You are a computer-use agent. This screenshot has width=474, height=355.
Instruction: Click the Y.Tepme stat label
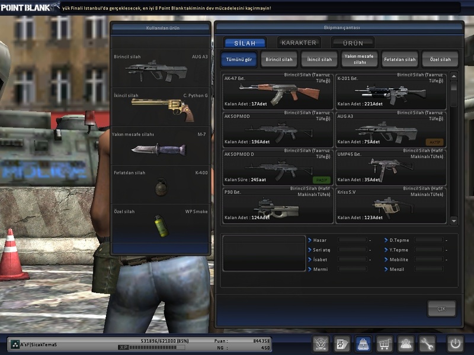click(399, 250)
